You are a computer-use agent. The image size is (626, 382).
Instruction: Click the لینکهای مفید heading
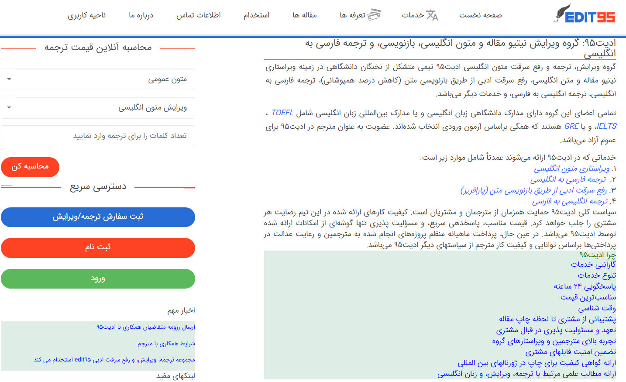tap(176, 376)
